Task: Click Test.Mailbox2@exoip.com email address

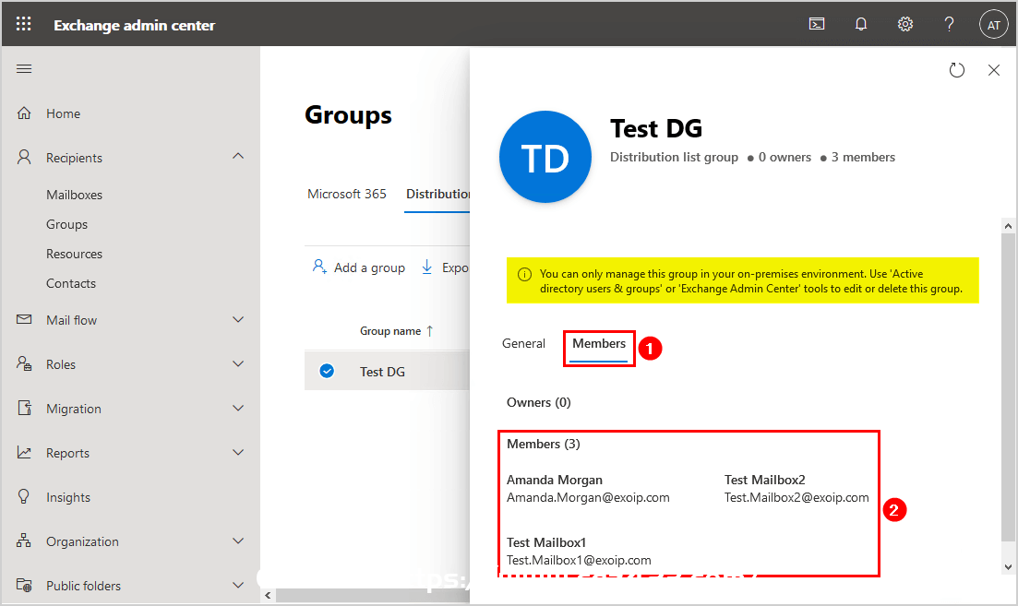Action: 796,498
